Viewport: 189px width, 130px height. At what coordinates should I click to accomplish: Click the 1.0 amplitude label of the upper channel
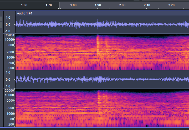[8, 18]
